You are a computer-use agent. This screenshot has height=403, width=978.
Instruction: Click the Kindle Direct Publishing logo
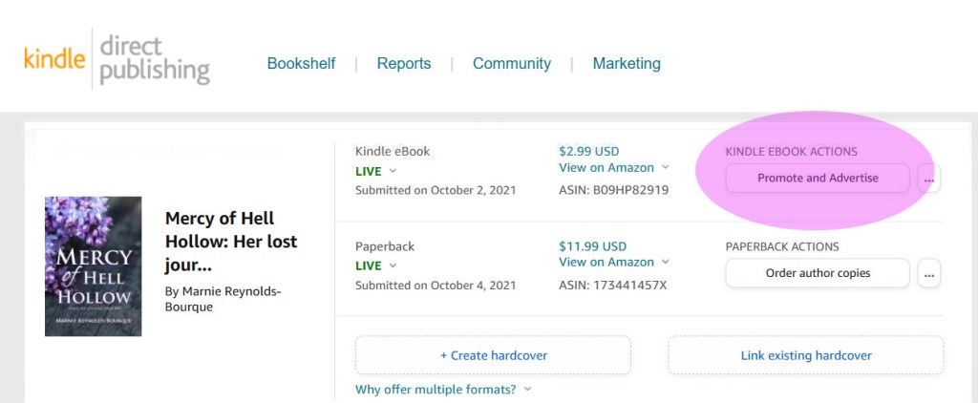[117, 58]
